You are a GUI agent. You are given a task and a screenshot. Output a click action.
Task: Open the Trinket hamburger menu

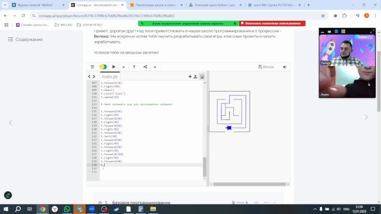click(x=92, y=67)
